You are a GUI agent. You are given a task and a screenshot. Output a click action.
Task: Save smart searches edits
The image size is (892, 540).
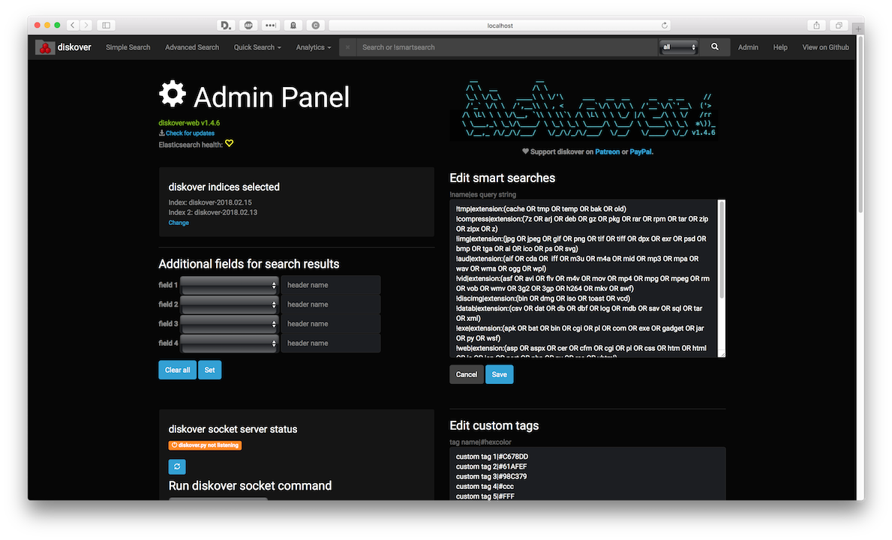(499, 374)
